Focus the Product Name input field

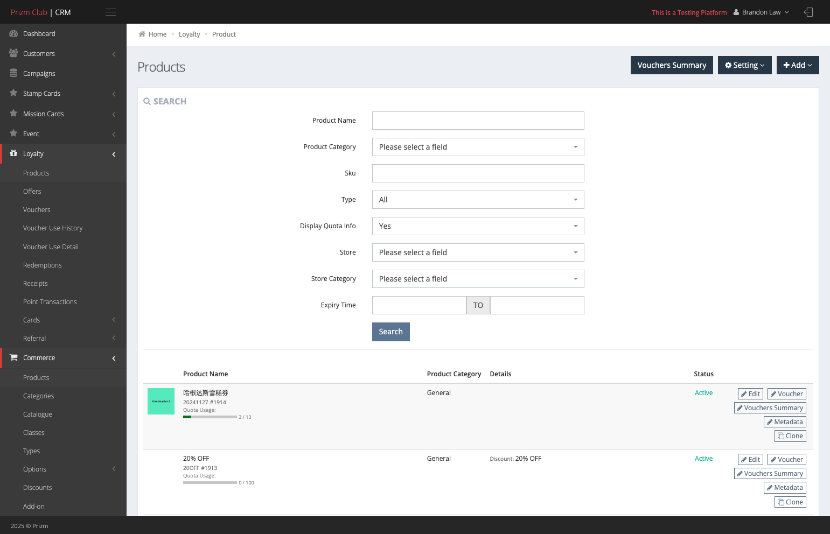coord(478,121)
